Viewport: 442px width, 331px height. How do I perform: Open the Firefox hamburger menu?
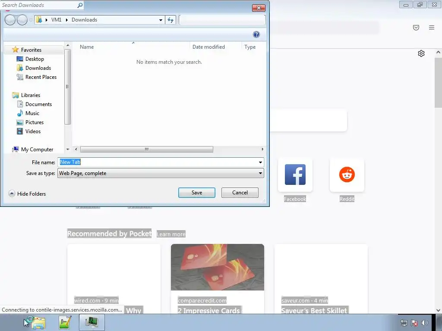[432, 28]
